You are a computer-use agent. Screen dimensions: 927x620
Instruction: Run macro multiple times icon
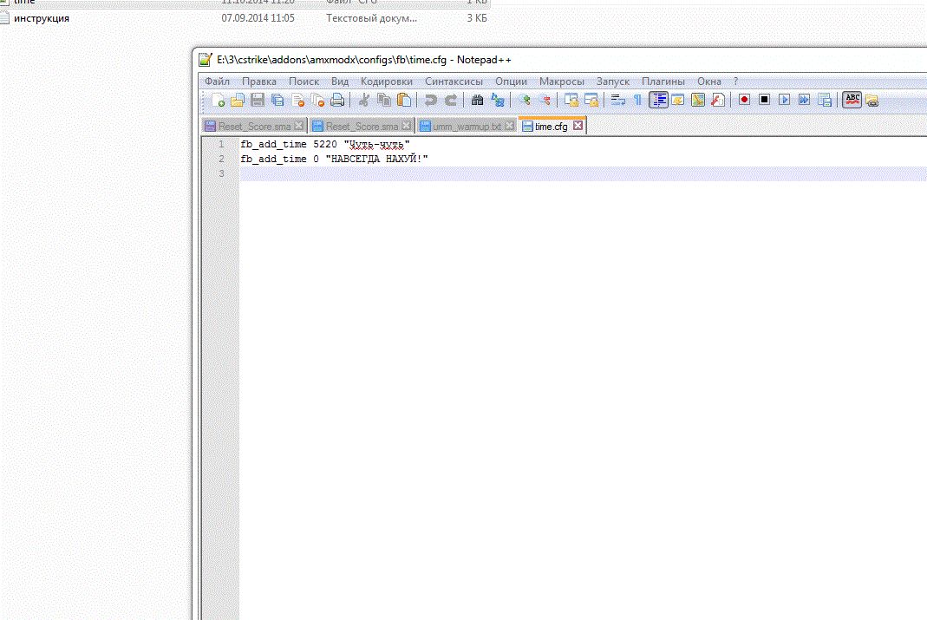pyautogui.click(x=805, y=100)
